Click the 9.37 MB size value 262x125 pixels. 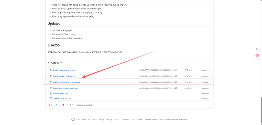[x=188, y=70]
